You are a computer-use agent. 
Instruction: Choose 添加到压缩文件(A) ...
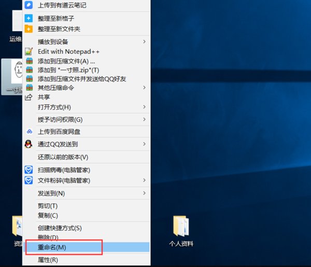click(x=86, y=61)
